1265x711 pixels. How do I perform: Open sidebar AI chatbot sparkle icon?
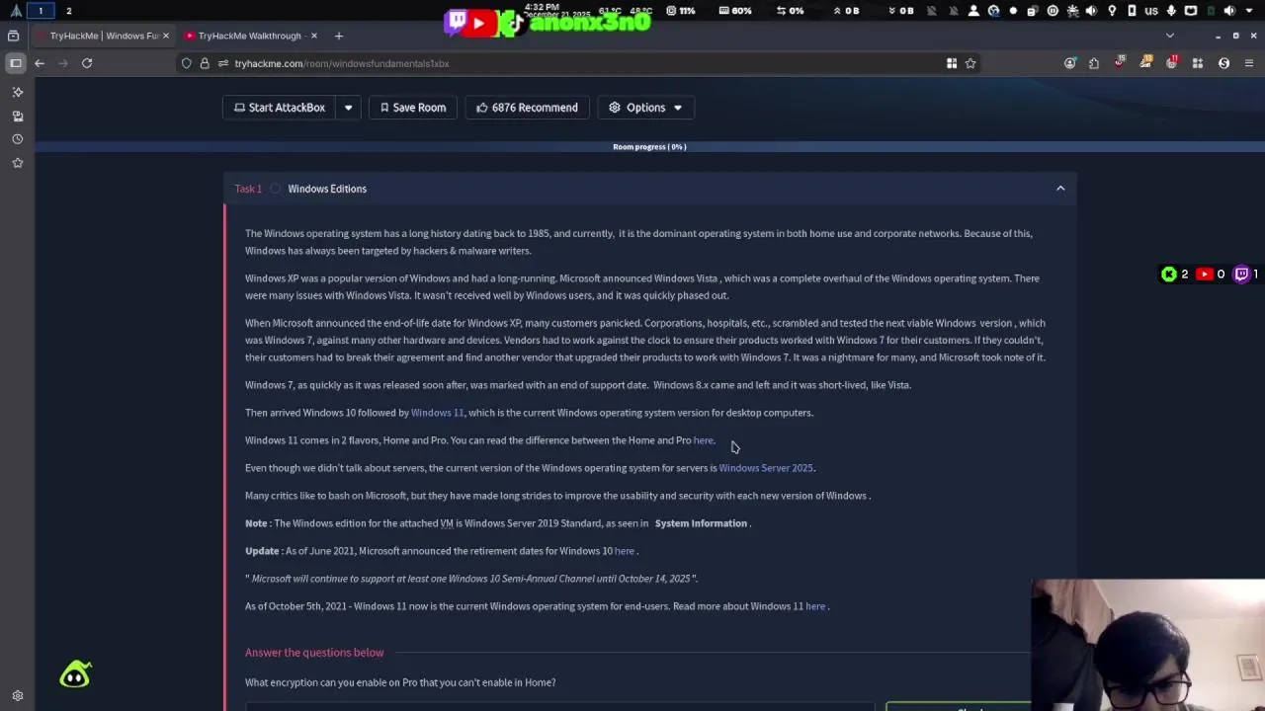(x=17, y=92)
